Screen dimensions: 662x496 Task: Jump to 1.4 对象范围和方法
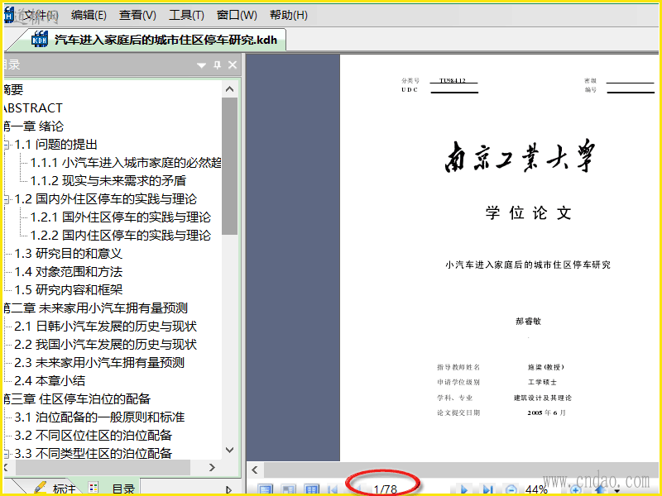pyautogui.click(x=69, y=272)
